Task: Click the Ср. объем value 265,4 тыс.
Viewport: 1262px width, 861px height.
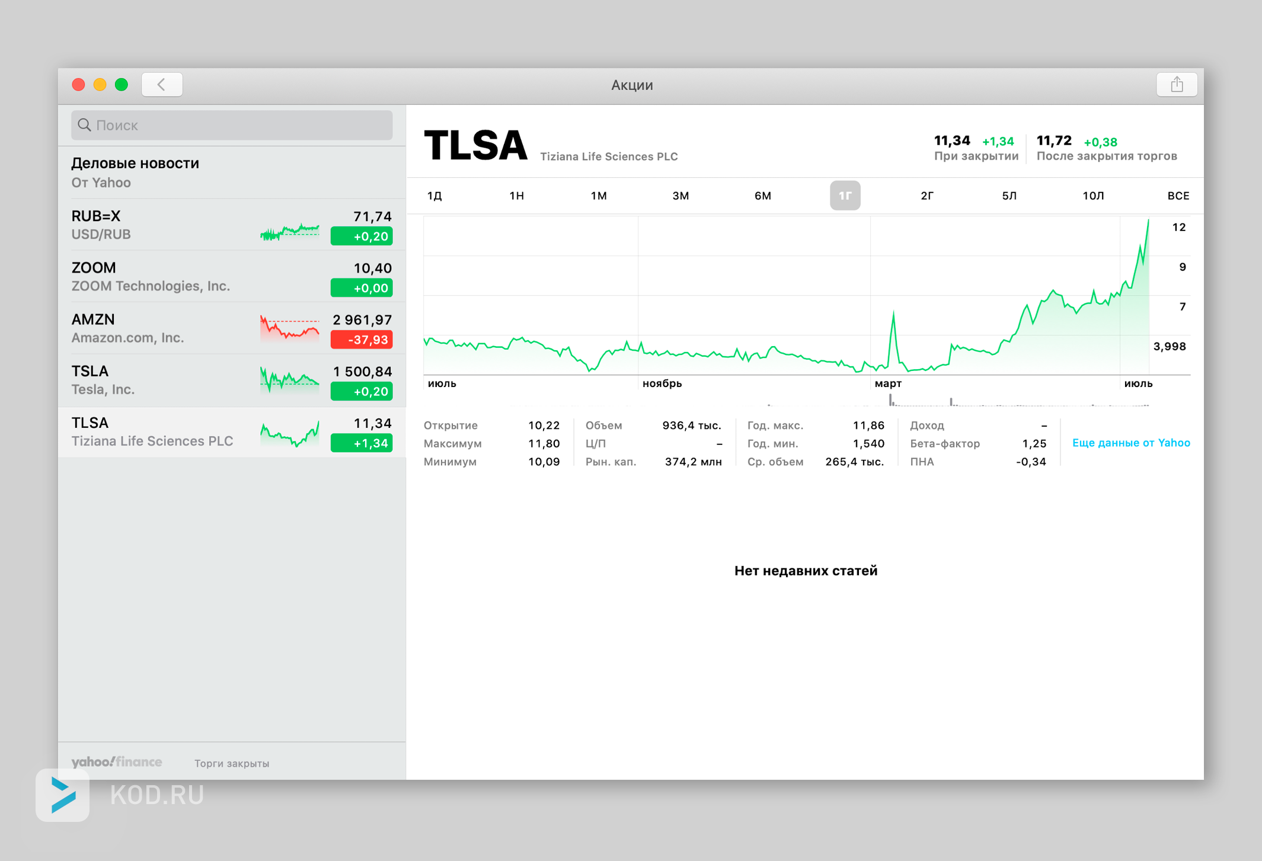Action: (x=855, y=462)
